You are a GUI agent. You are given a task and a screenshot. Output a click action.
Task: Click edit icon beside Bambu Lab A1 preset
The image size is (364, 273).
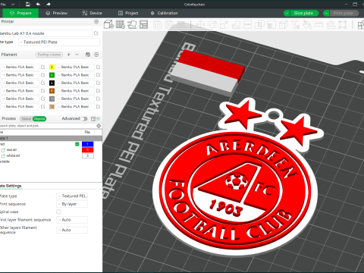pyautogui.click(x=96, y=33)
